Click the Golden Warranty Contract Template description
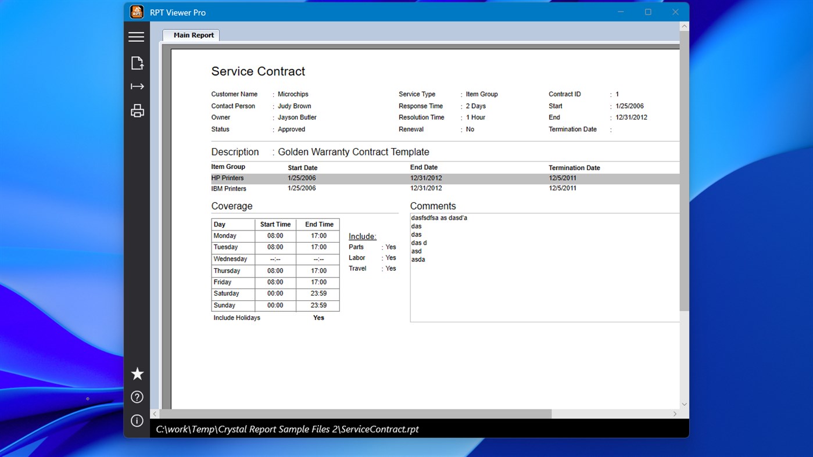Viewport: 813px width, 457px height. (353, 152)
